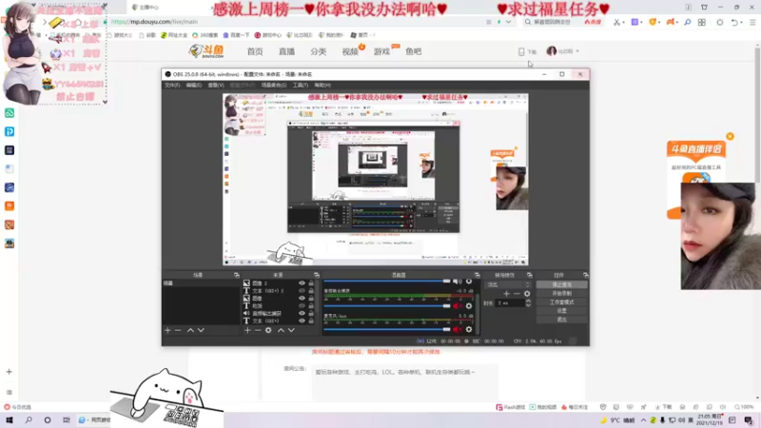The height and width of the screenshot is (428, 761).
Task: Undock the Scenes panel via its header icon
Action: click(236, 275)
